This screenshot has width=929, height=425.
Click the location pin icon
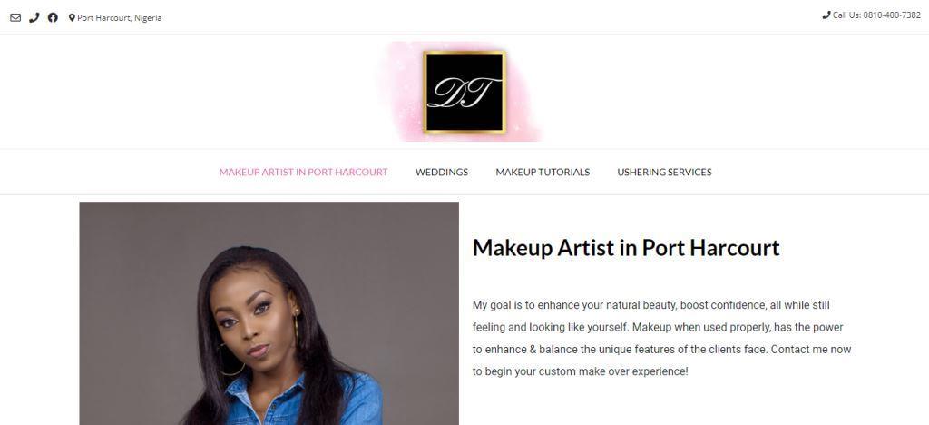(x=72, y=18)
